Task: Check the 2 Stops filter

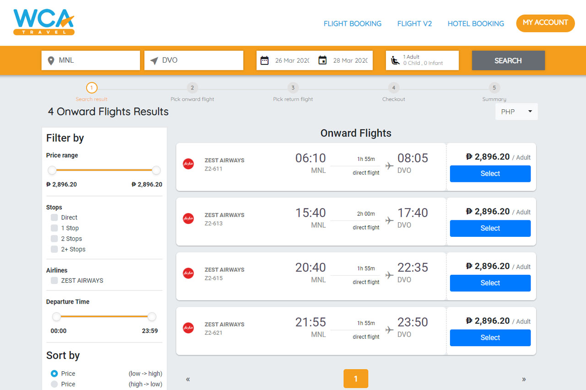Action: [x=54, y=239]
